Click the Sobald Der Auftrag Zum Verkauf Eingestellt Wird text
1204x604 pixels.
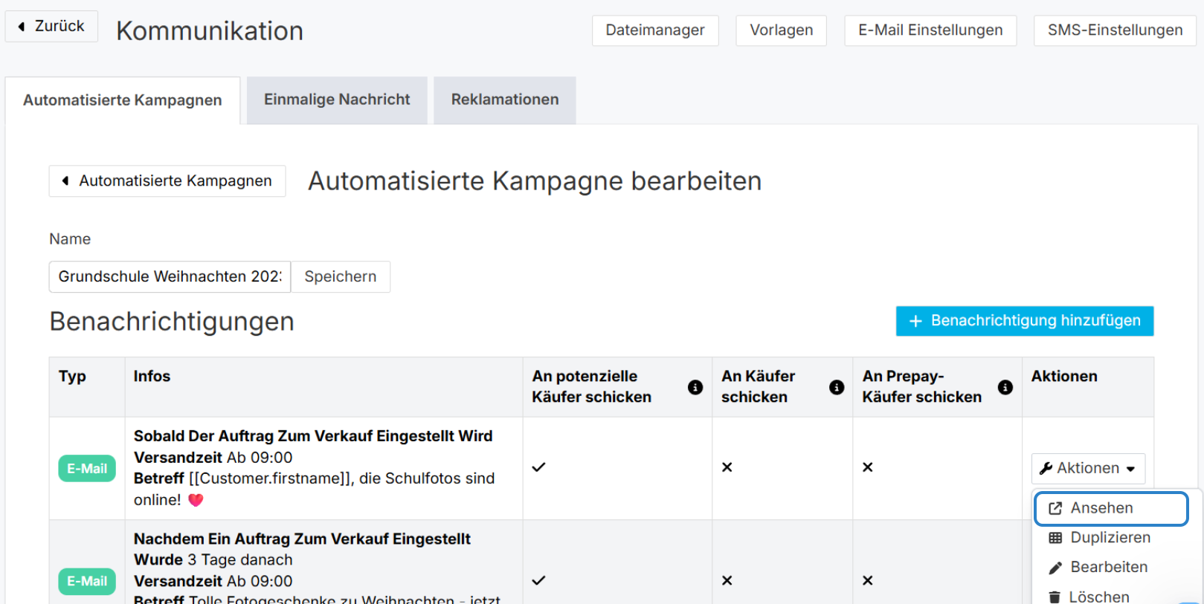(313, 436)
